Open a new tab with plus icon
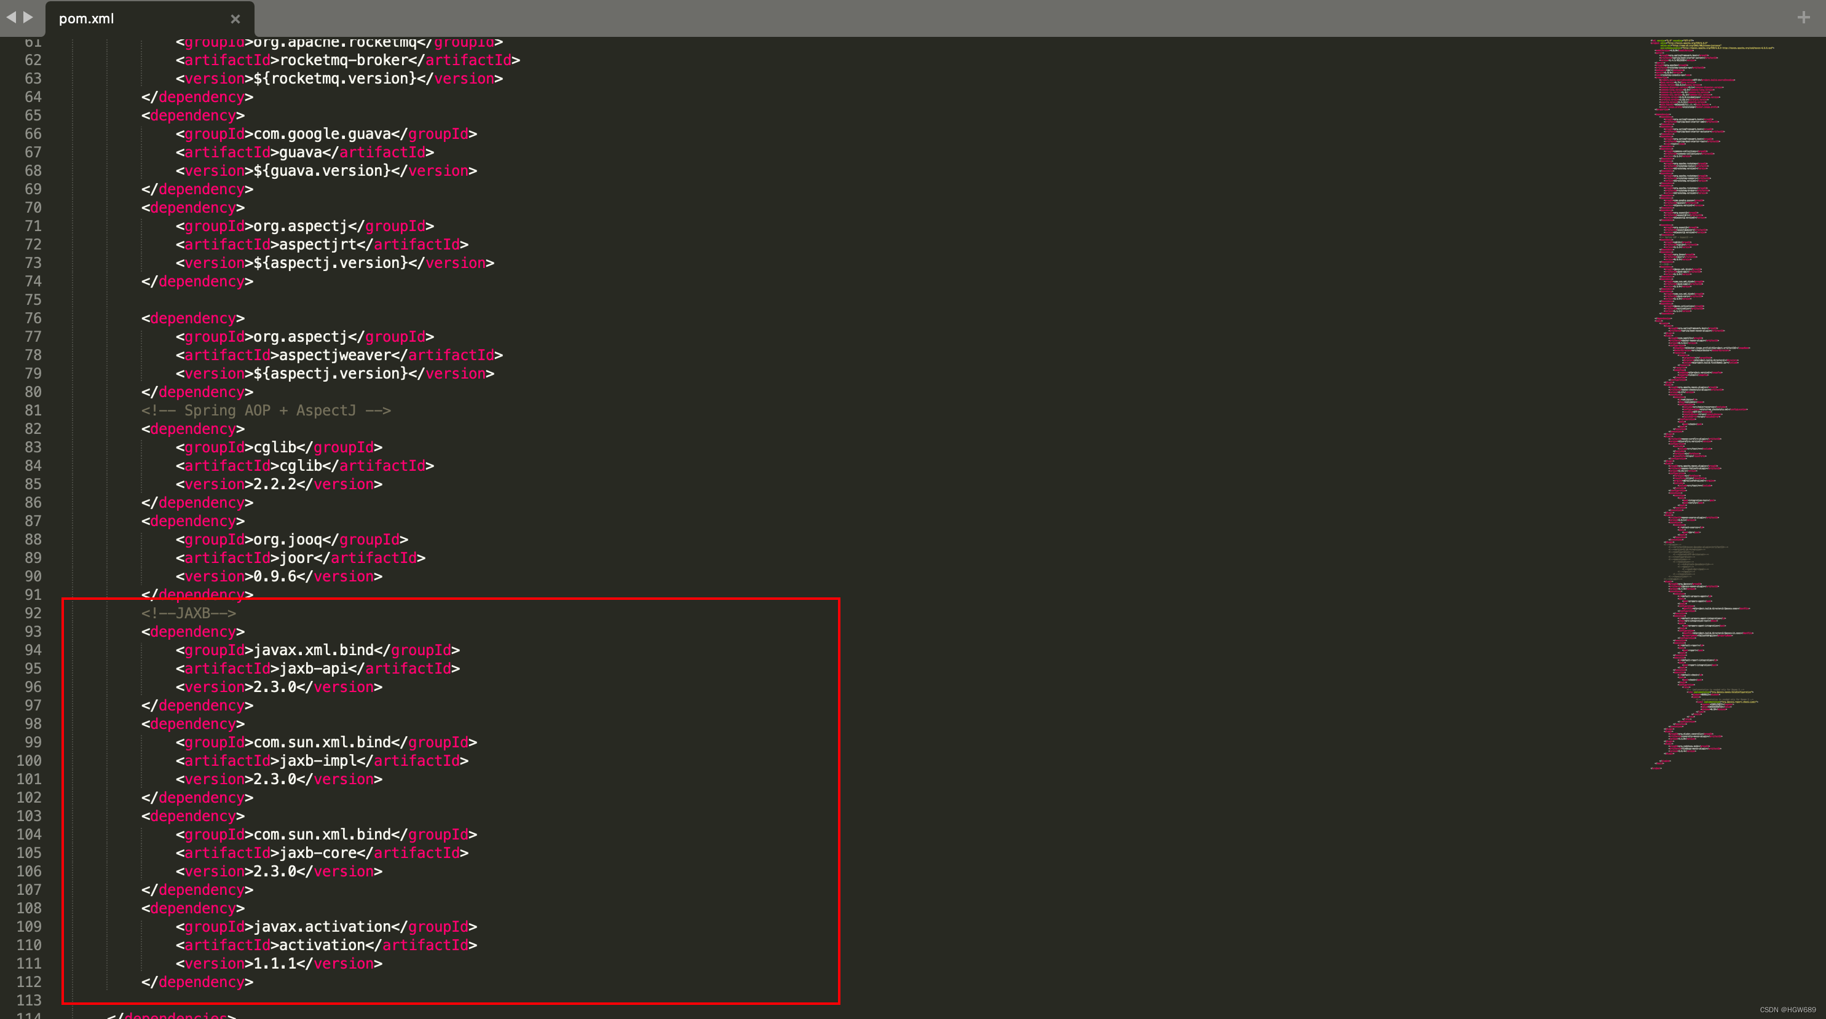The height and width of the screenshot is (1019, 1826). pyautogui.click(x=1804, y=18)
